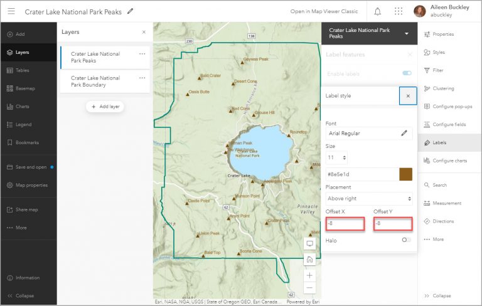The width and height of the screenshot is (482, 306).
Task: Expand the Crater Lake National Park Peaks layer selector
Action: [407, 33]
